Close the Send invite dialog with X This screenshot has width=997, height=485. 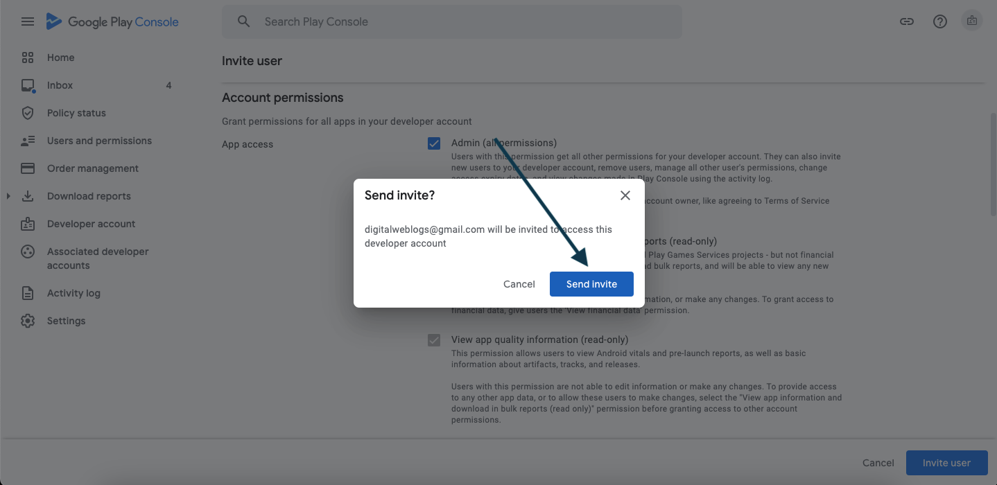click(x=625, y=195)
